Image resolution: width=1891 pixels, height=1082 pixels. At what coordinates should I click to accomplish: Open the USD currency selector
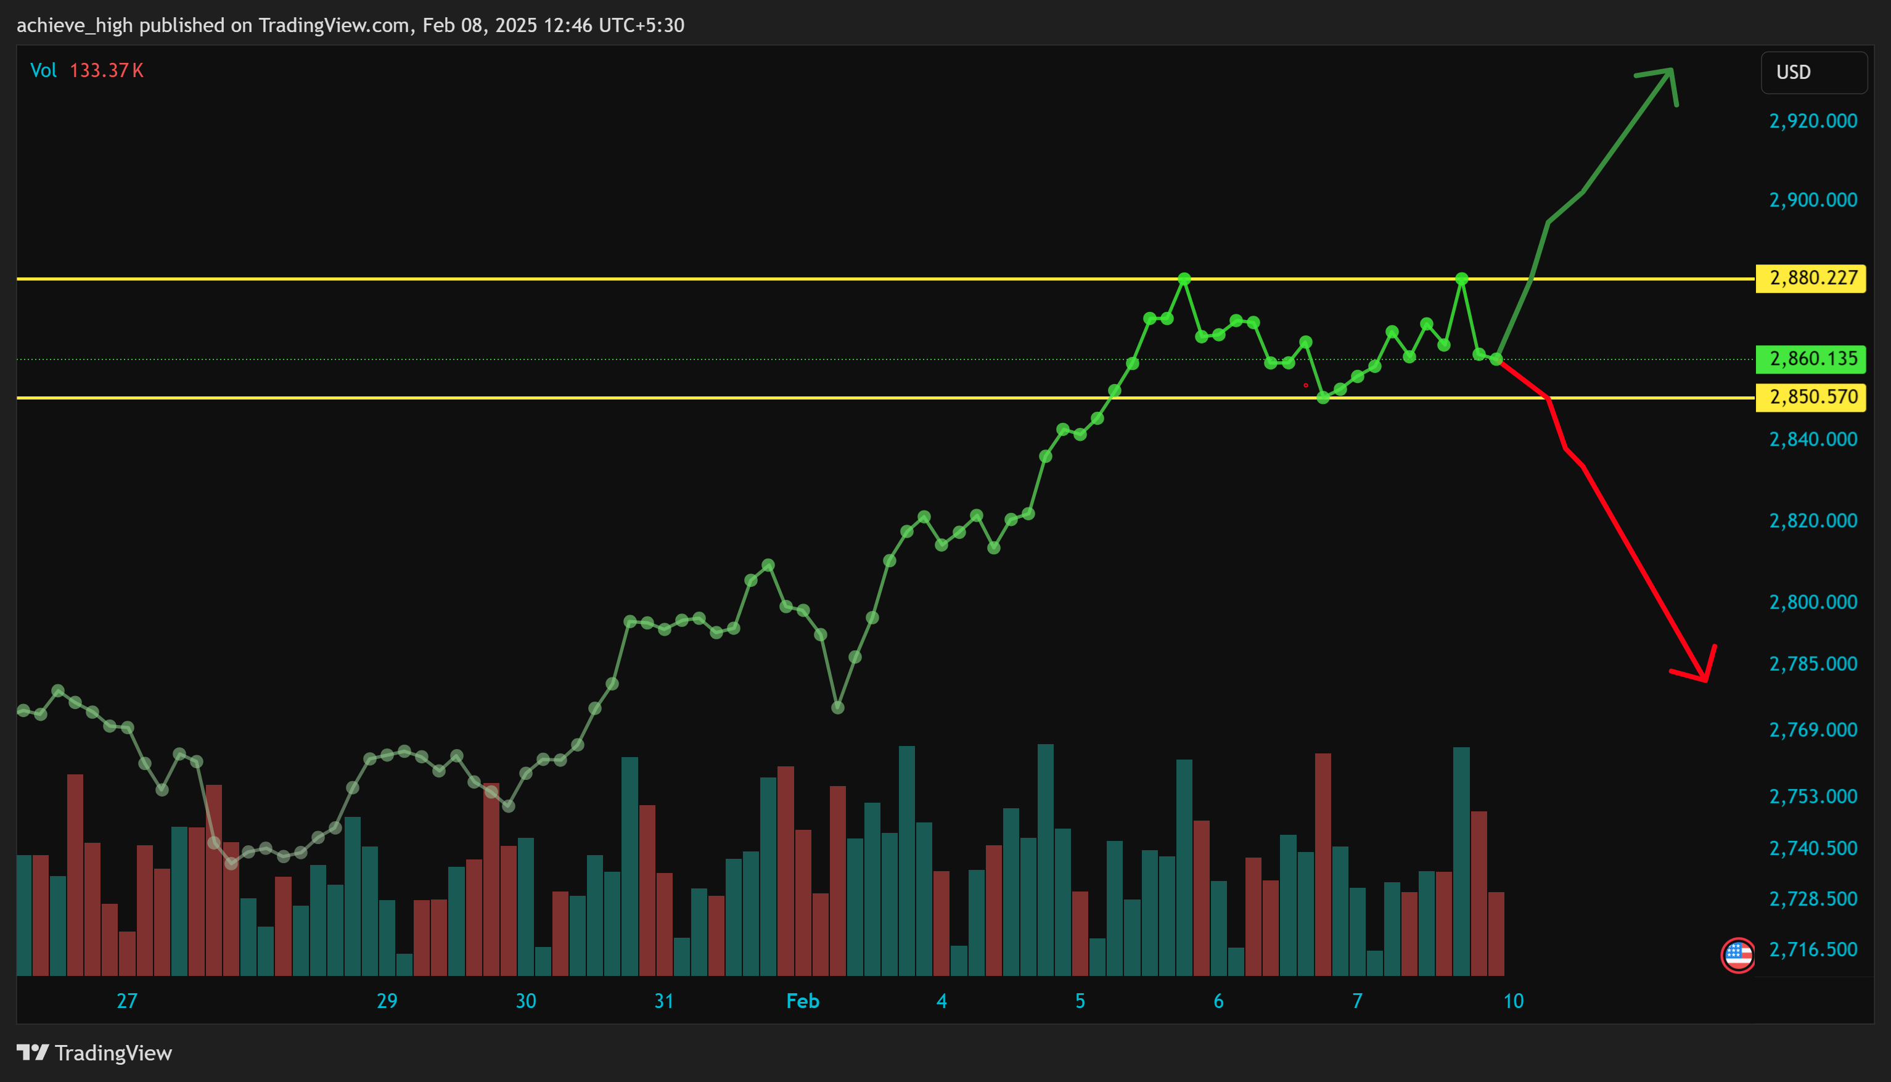(1814, 72)
